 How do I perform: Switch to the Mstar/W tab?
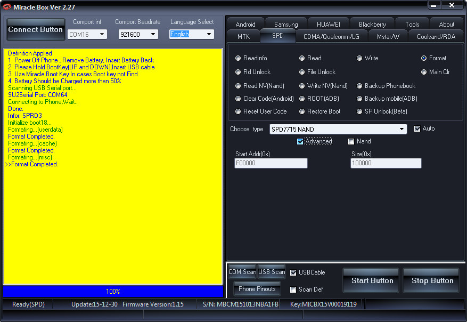click(x=388, y=36)
